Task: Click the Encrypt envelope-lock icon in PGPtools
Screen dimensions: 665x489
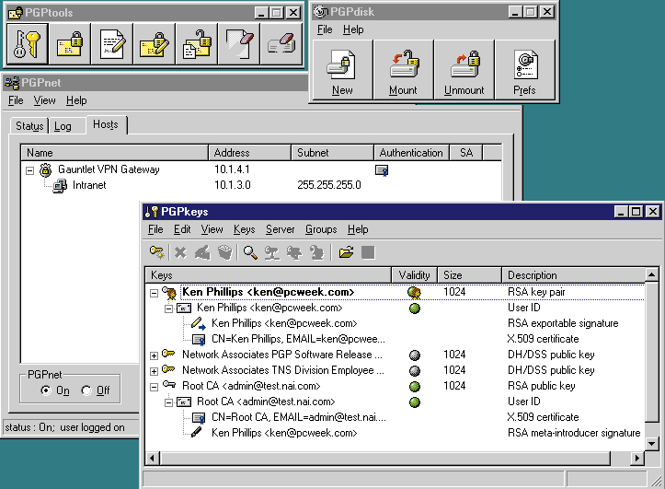Action: pos(70,44)
